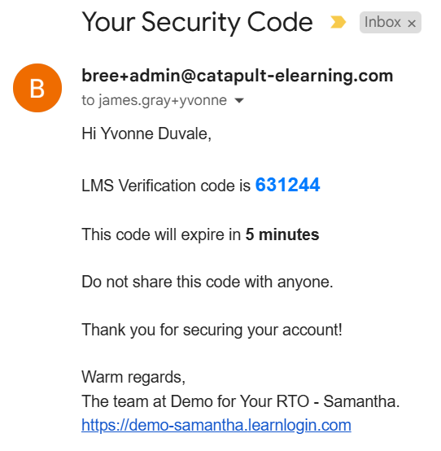Remove the Inbox label with its x

coord(412,23)
